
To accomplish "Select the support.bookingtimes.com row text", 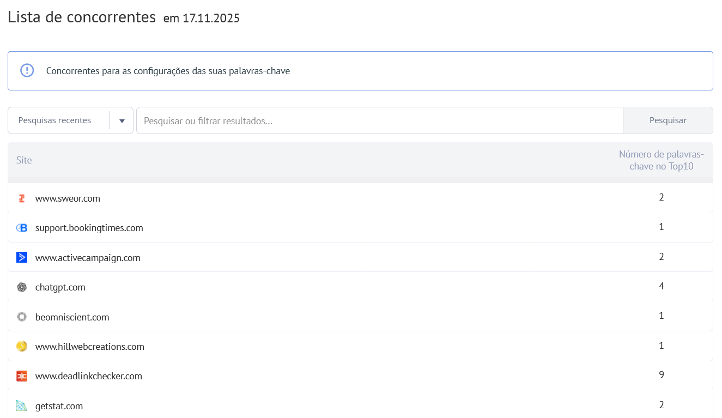I will 89,228.
